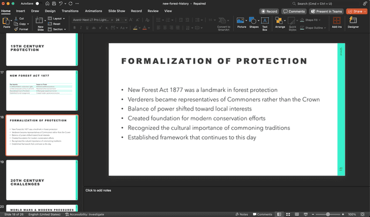Clear all formatting icon

pyautogui.click(x=147, y=20)
